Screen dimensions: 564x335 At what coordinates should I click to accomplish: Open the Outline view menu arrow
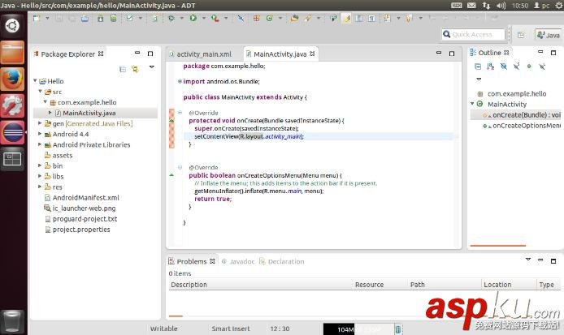tap(479, 79)
